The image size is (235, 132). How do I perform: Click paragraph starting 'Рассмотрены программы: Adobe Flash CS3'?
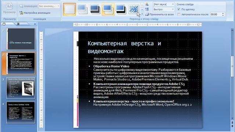(x=141, y=92)
